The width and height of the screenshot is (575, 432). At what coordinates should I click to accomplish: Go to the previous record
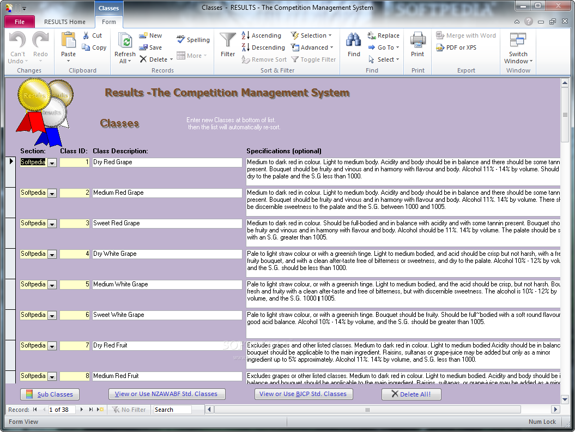(x=44, y=410)
